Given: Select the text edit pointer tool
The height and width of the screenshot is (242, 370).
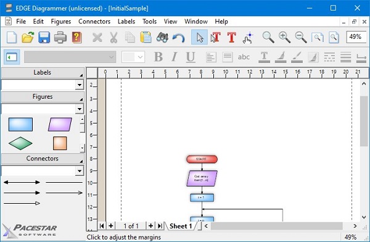Looking at the screenshot, I should [x=215, y=37].
